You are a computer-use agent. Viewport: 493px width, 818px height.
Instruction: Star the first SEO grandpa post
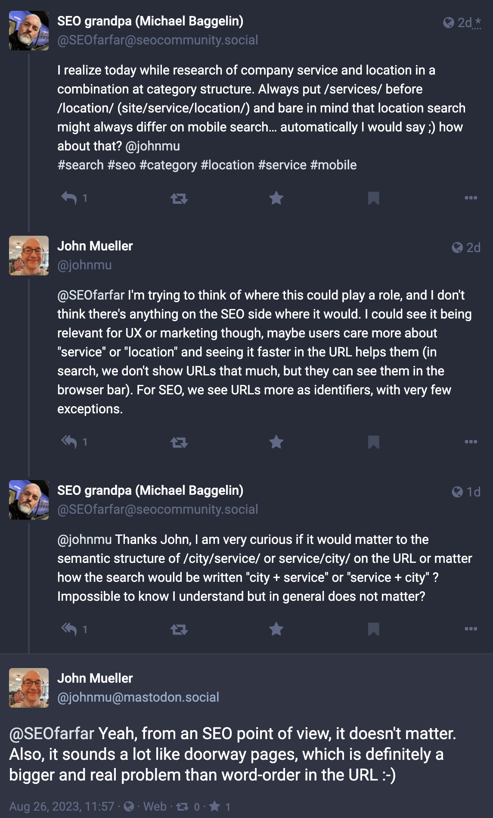click(x=276, y=198)
